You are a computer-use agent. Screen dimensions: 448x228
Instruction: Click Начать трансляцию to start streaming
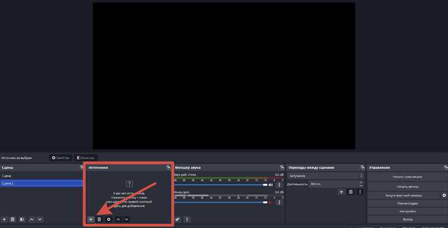[407, 177]
